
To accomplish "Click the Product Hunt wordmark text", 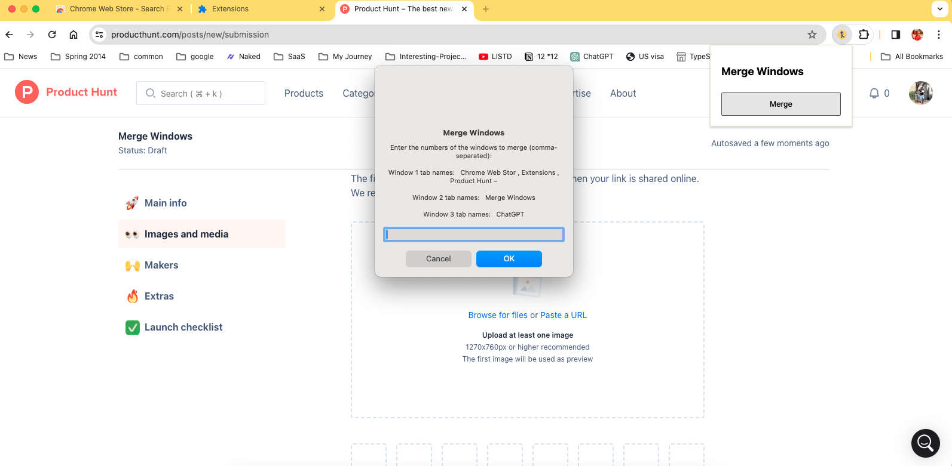I will 81,92.
